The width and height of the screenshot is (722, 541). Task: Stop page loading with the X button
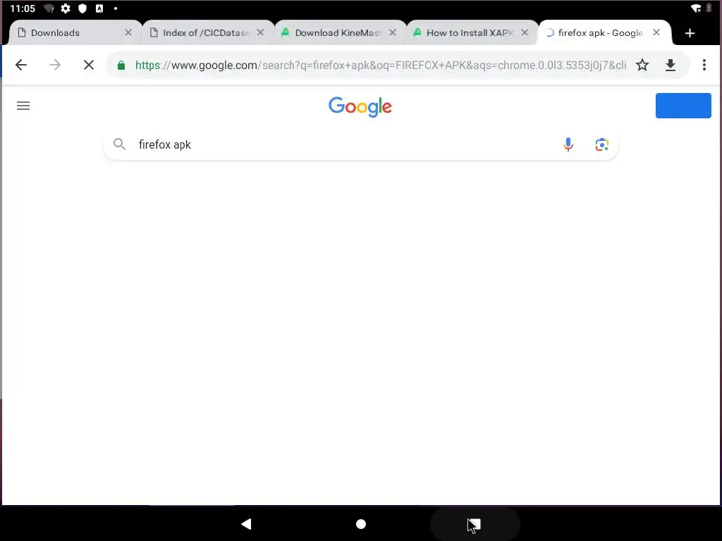(89, 65)
